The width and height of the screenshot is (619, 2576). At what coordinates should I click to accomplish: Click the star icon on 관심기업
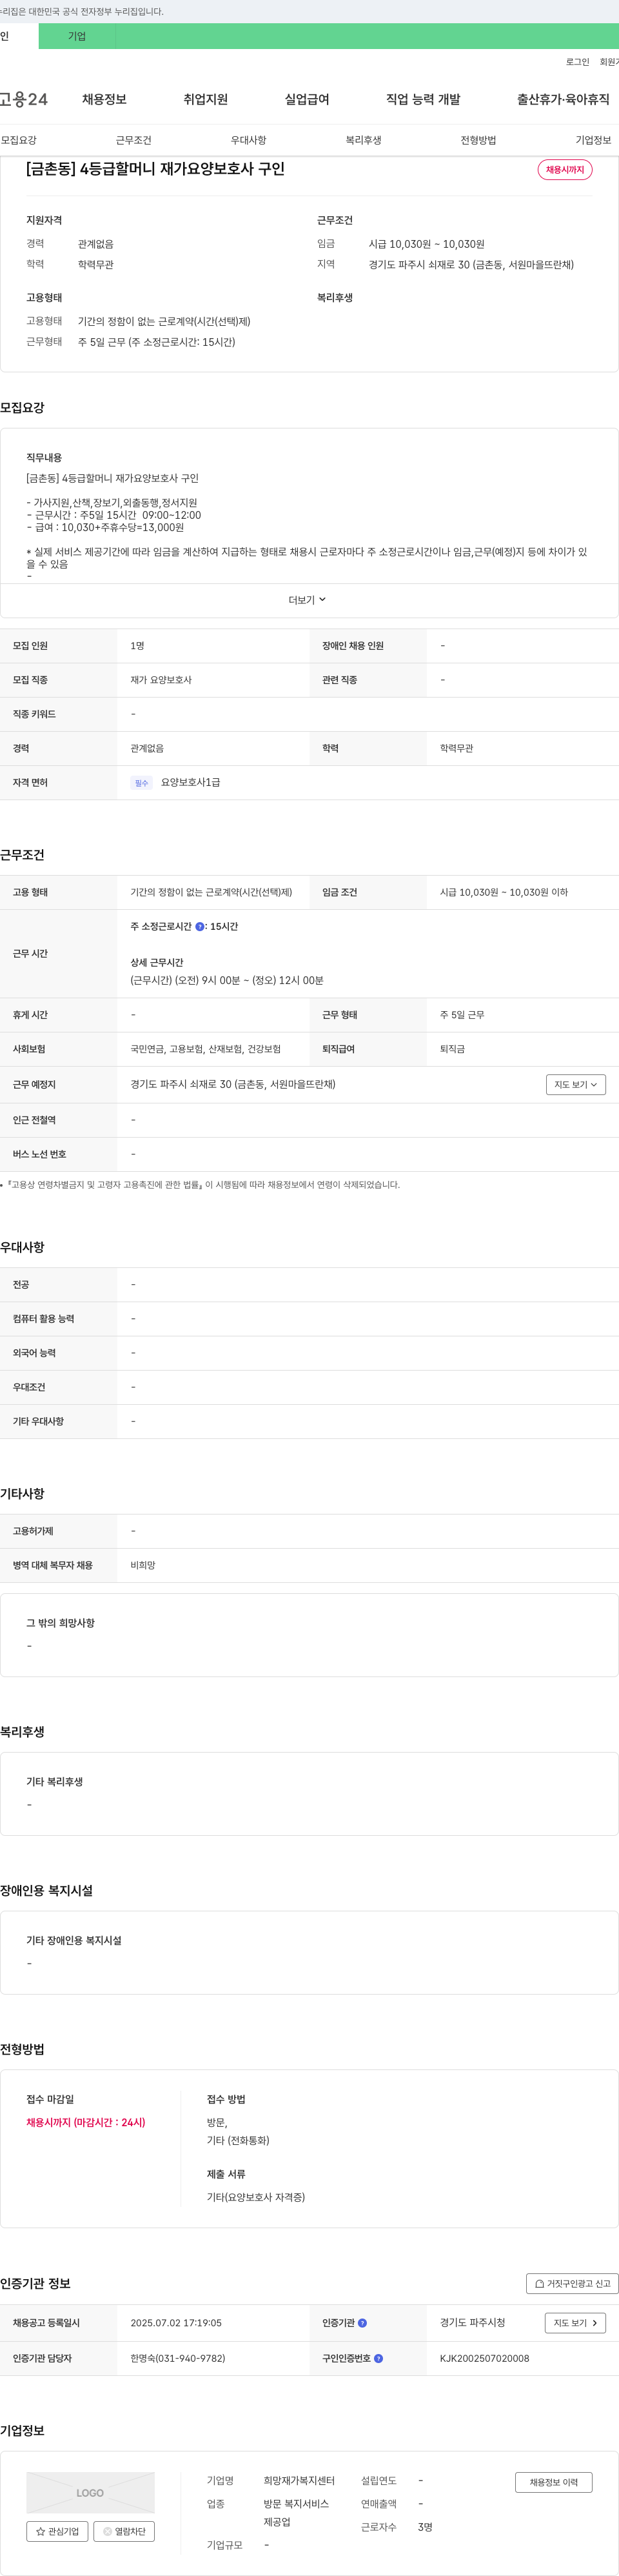[41, 2531]
